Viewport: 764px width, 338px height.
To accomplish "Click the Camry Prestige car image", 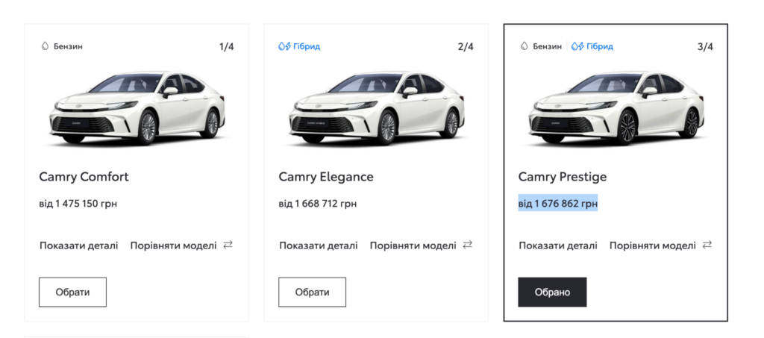I will (616, 107).
